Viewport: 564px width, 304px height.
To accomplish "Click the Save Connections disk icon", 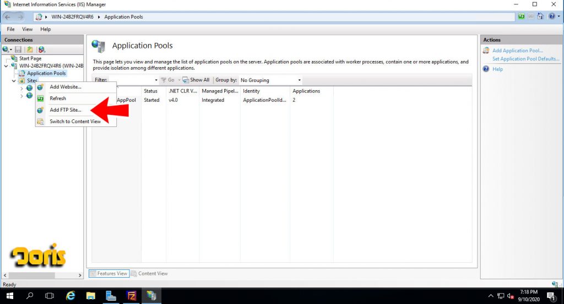I will coord(18,49).
